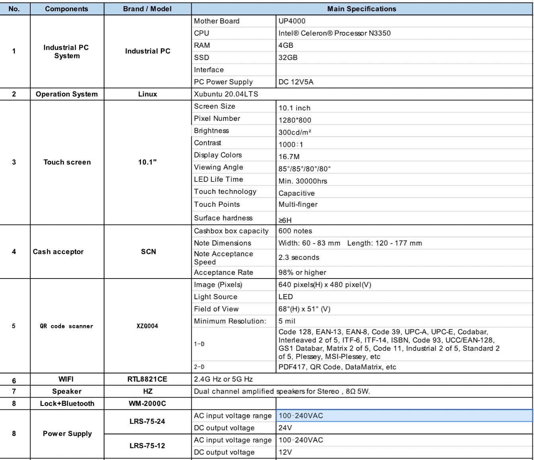Click the '2.3 seconds' cell
The width and height of the screenshot is (534, 460).
tap(404, 258)
